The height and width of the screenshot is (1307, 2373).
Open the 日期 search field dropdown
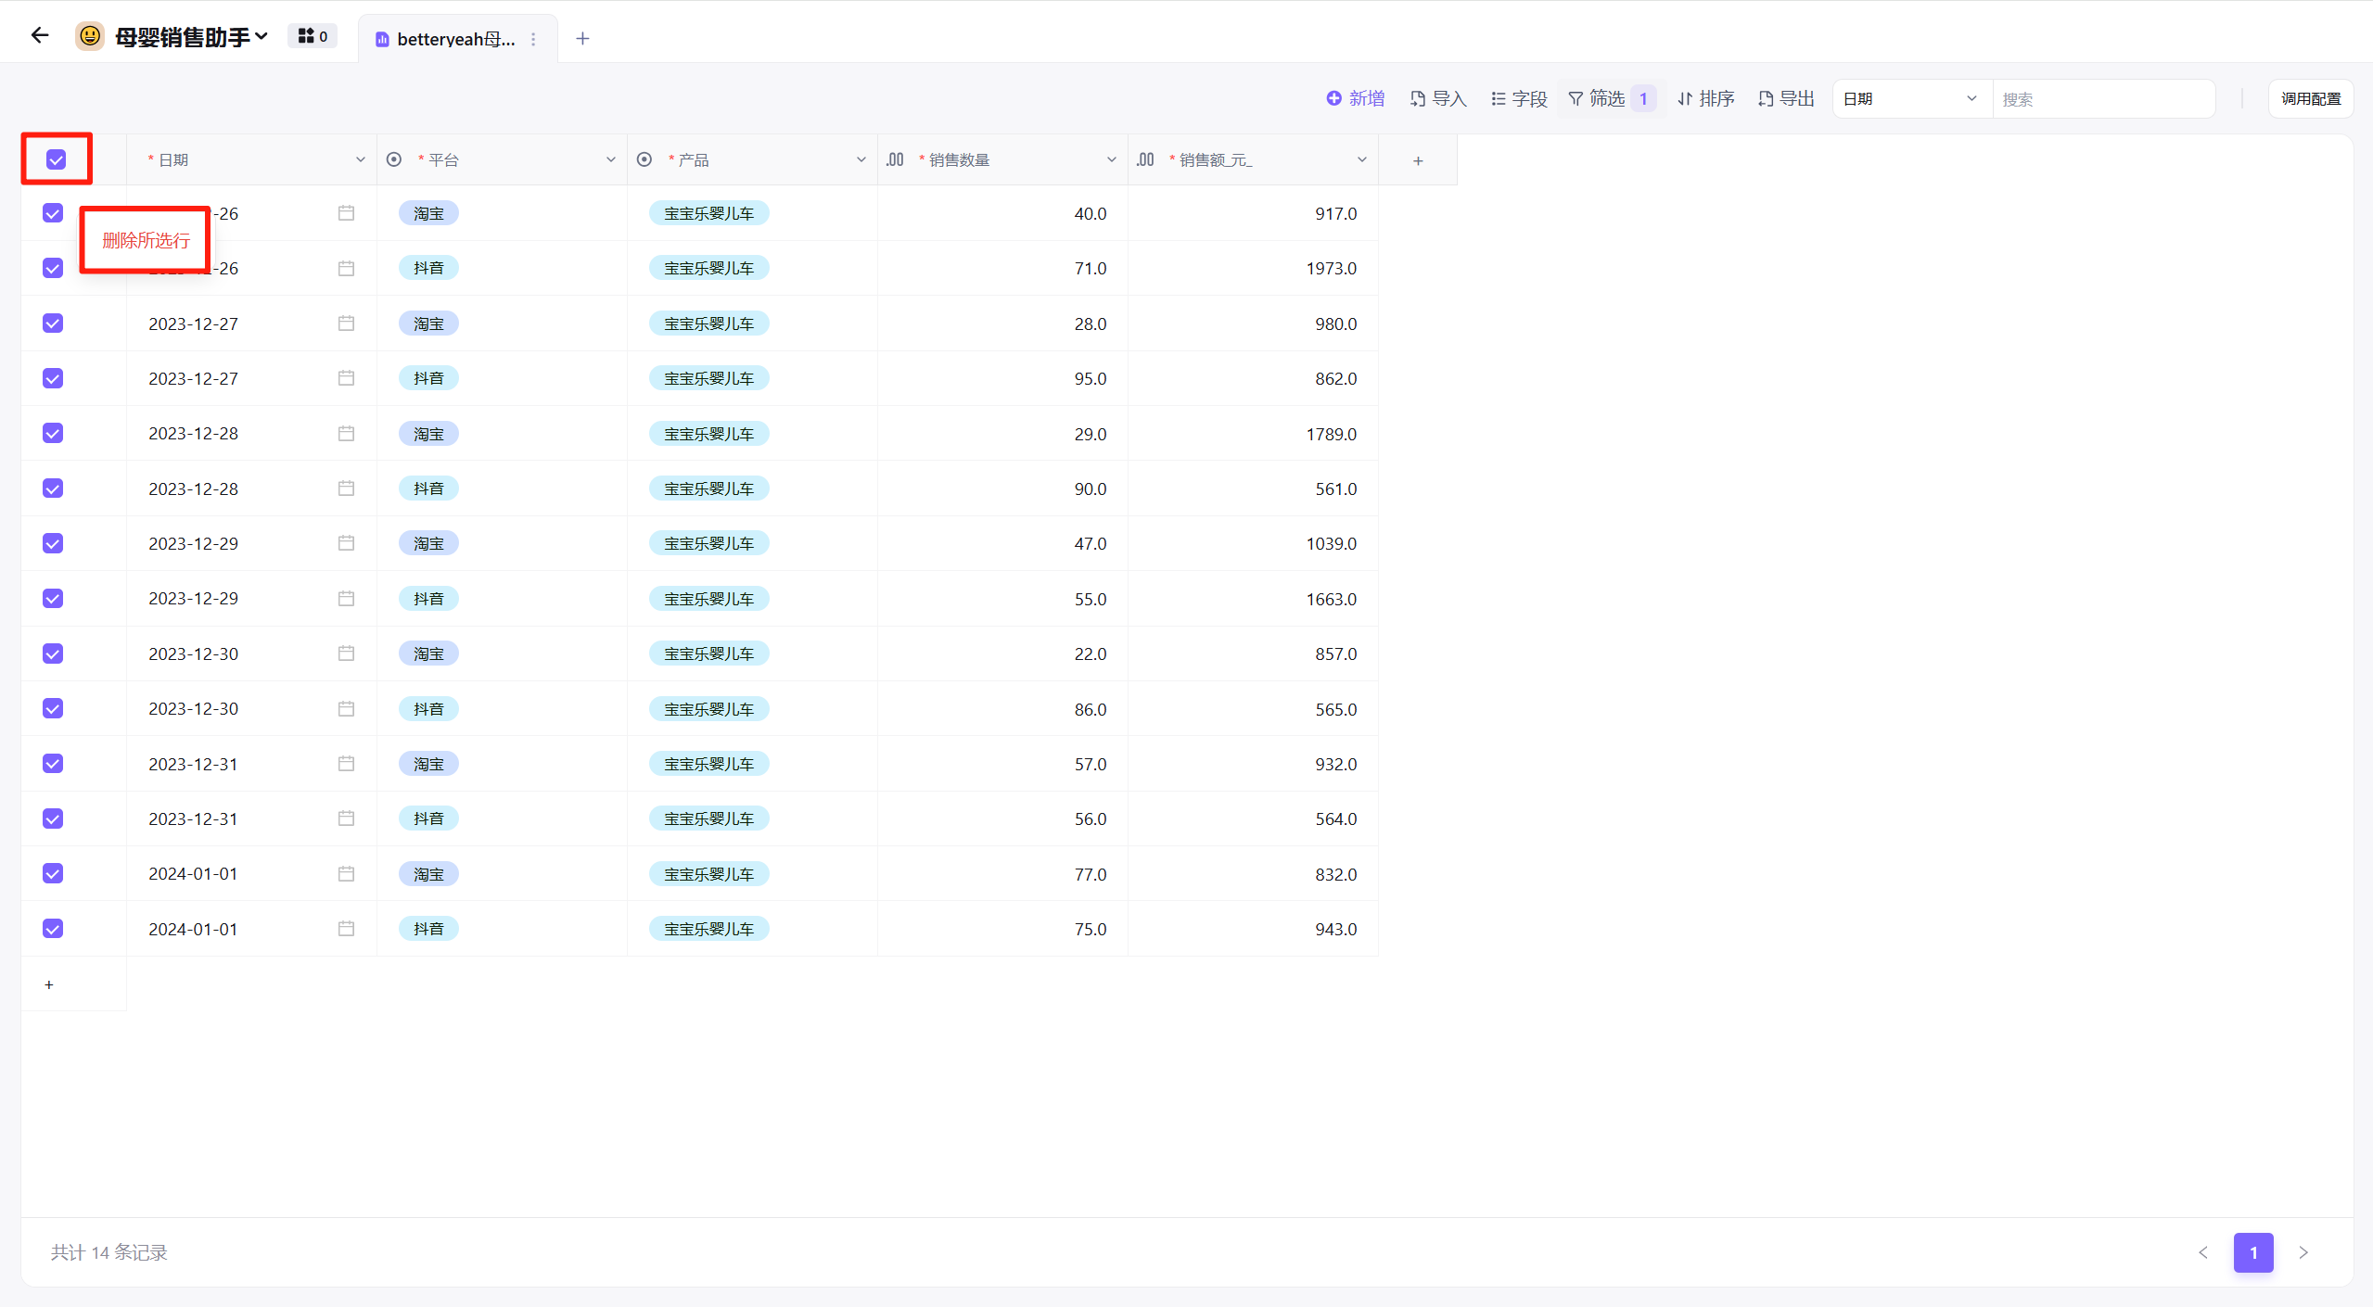tap(1911, 98)
